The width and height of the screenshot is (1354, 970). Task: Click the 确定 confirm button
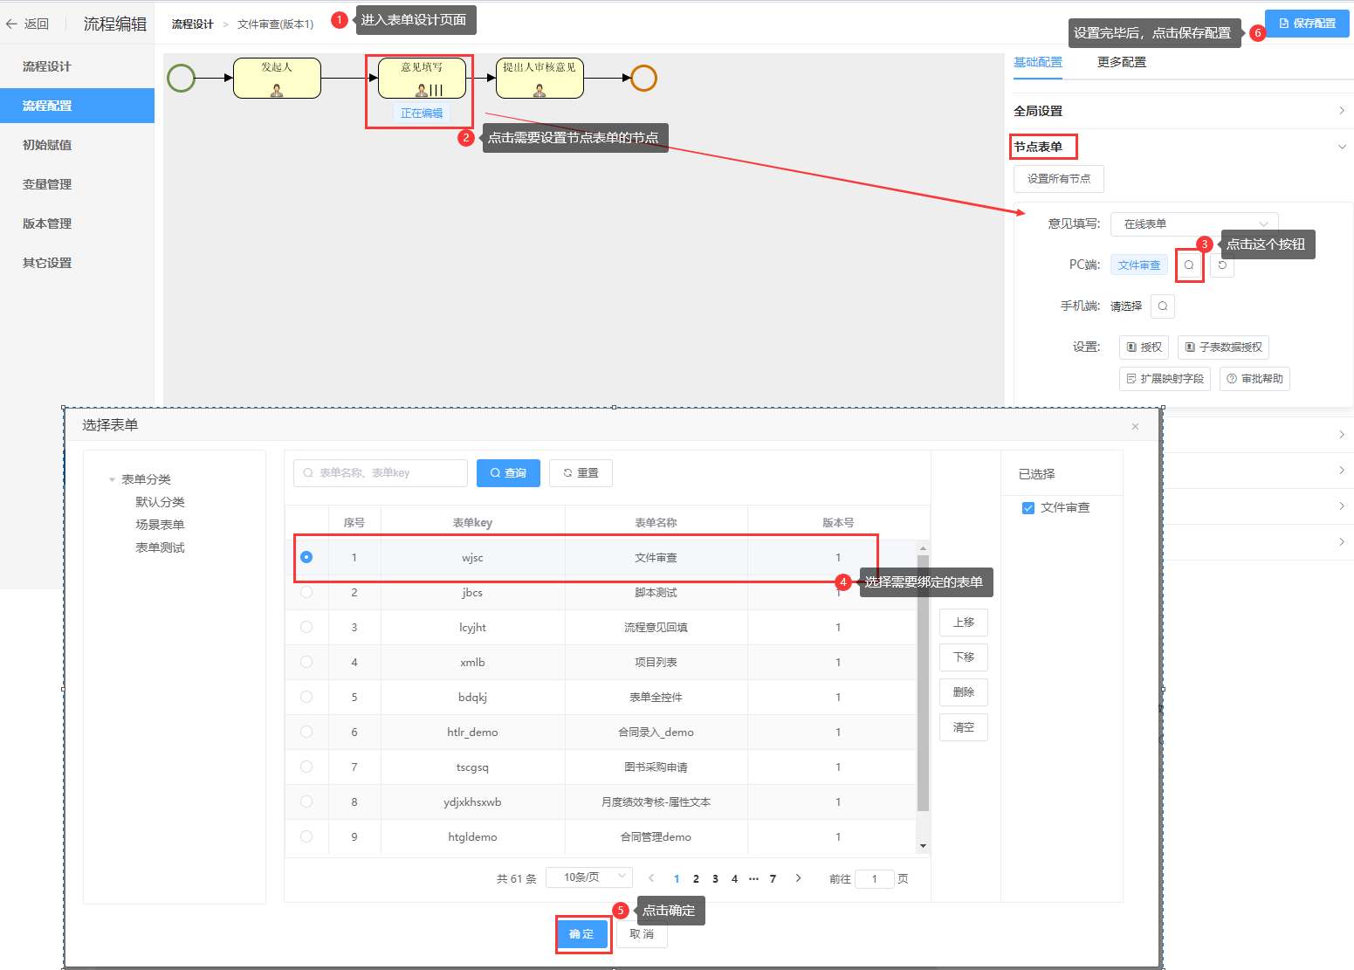coord(581,934)
